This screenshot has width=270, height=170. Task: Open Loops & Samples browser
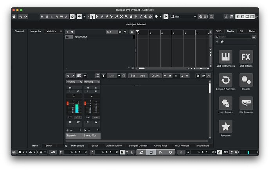click(x=225, y=80)
